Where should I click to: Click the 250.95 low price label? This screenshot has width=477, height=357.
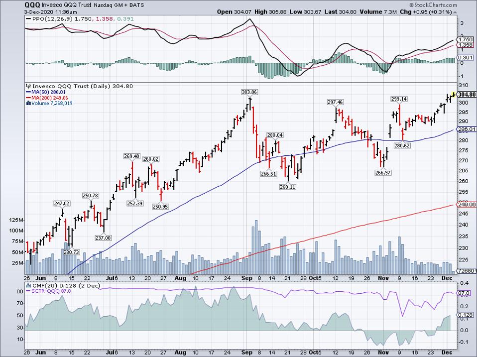click(161, 207)
